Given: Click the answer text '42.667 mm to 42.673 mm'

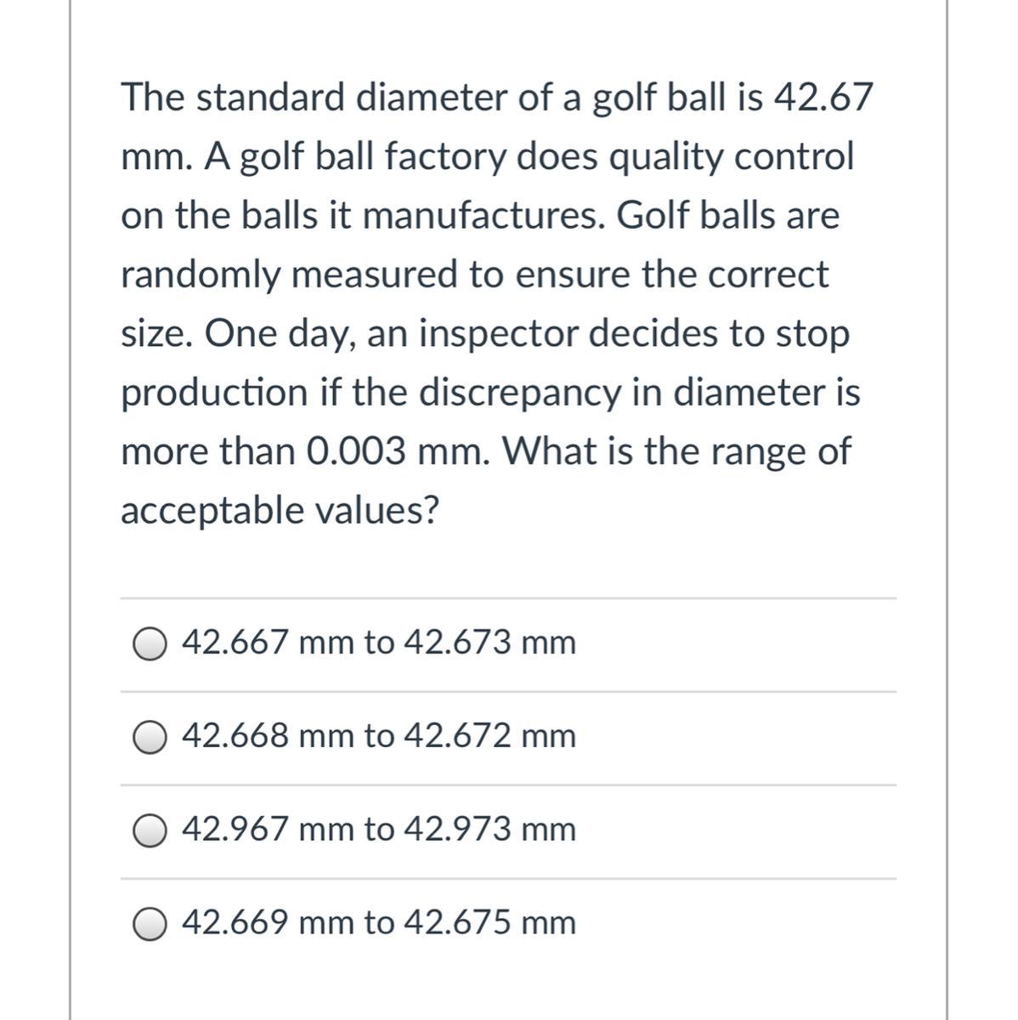Looking at the screenshot, I should click(x=379, y=643).
